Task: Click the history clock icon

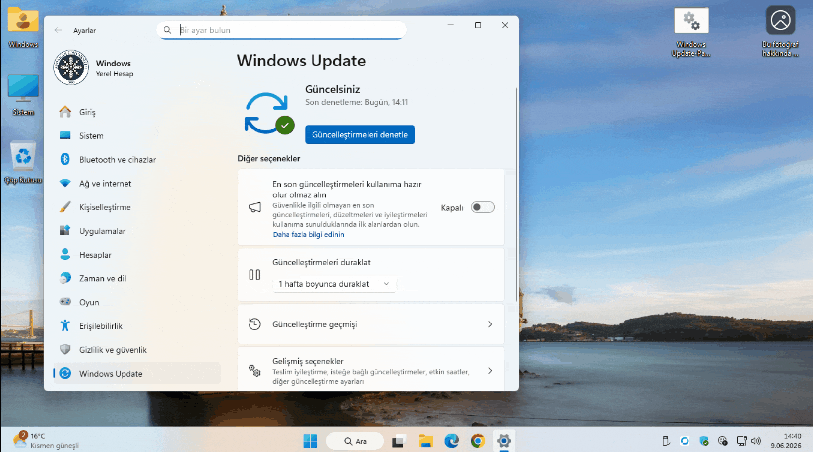Action: coord(254,324)
